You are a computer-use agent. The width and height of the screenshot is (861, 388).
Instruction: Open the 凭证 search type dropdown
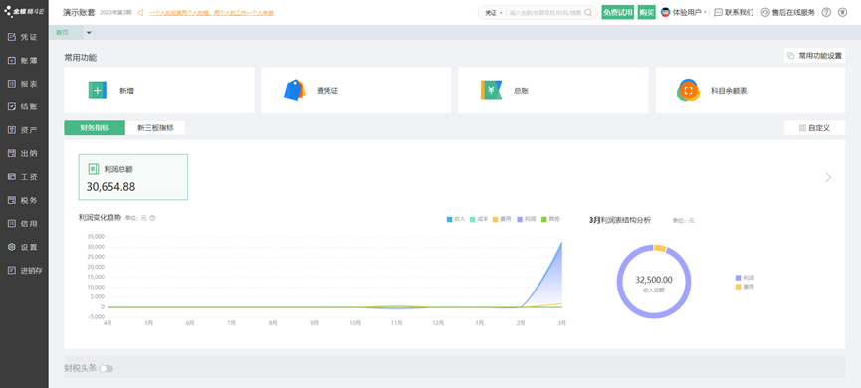[493, 13]
